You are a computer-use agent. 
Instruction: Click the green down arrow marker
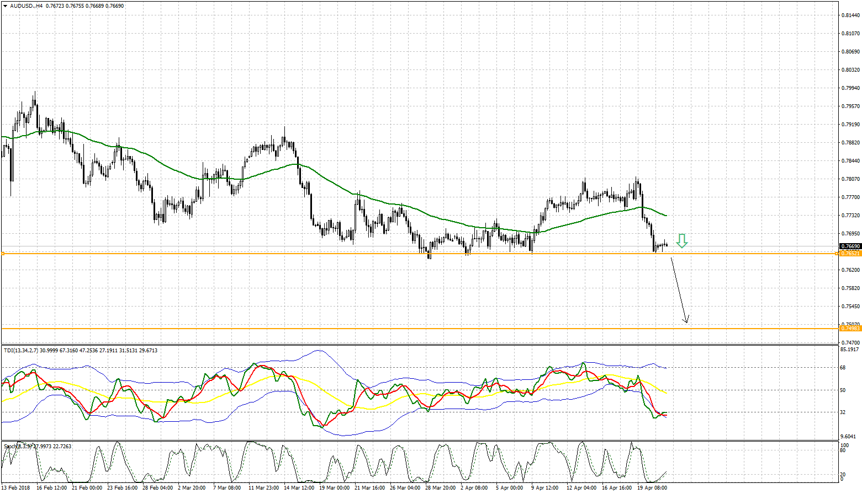[682, 240]
